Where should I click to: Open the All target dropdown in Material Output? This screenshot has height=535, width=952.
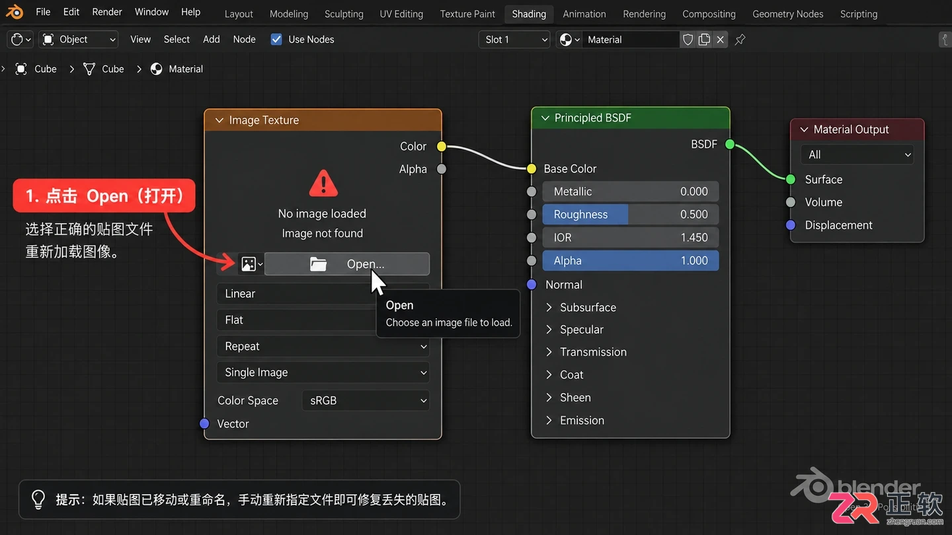(x=857, y=155)
